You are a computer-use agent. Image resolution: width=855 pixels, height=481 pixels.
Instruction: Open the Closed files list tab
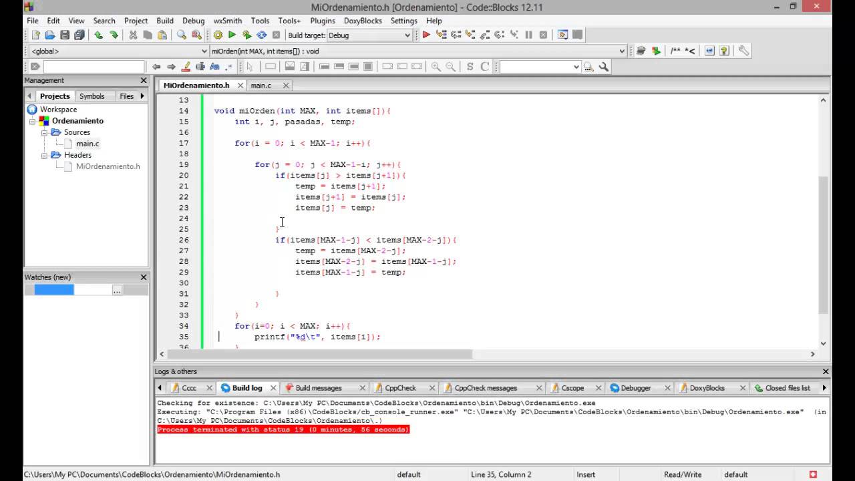(788, 388)
